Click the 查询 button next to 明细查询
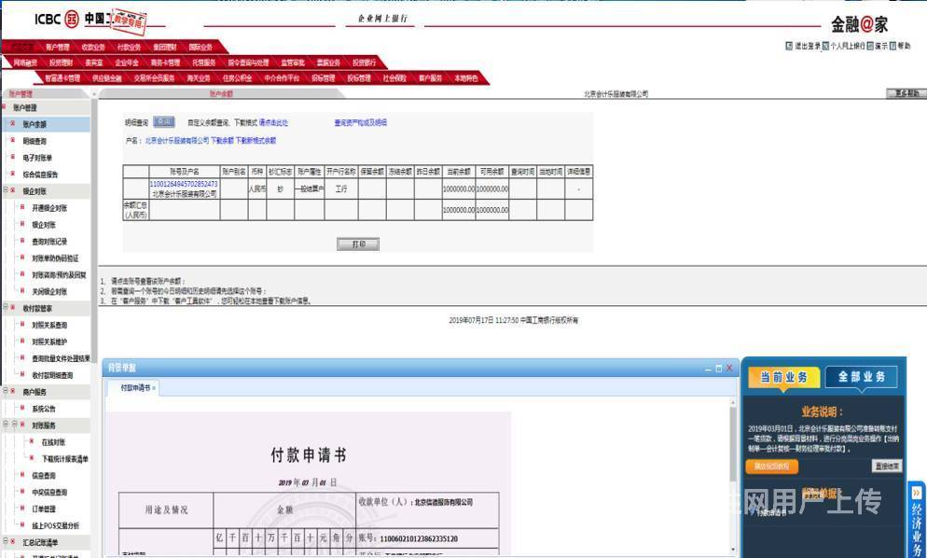This screenshot has width=927, height=558. (164, 122)
